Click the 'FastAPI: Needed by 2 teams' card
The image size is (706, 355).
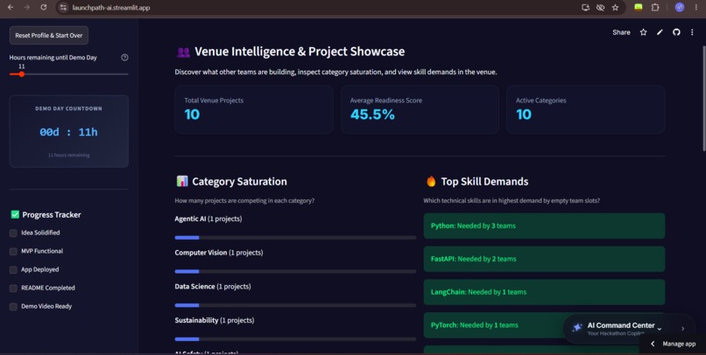coord(544,259)
